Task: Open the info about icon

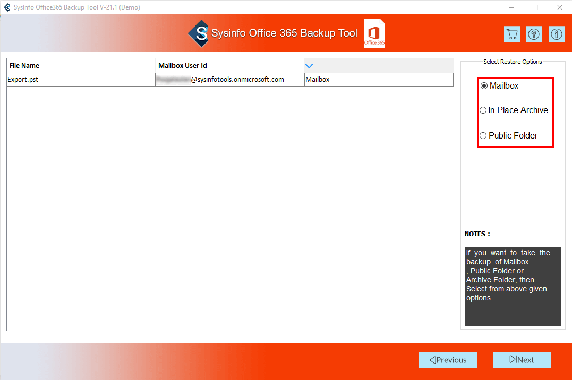Action: click(556, 34)
